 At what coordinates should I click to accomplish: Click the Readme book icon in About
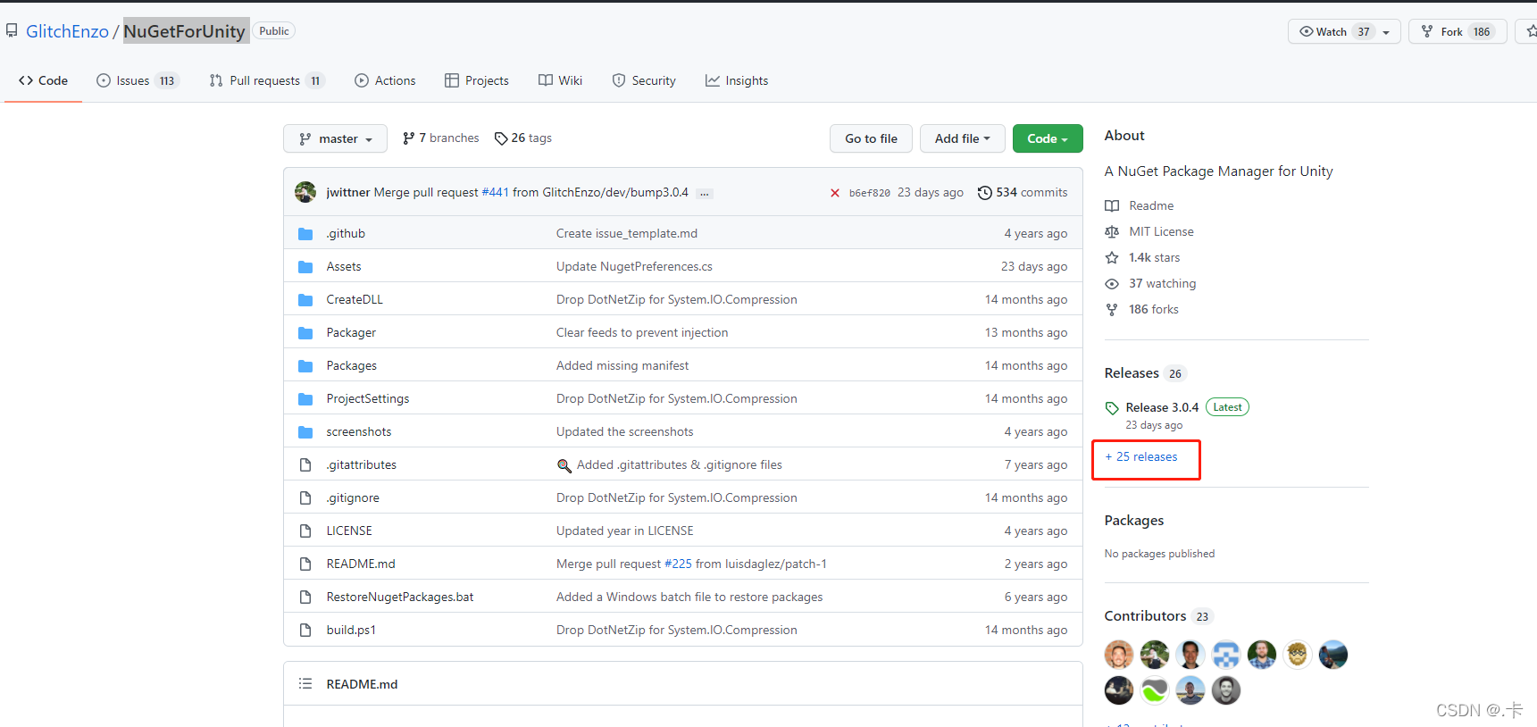click(x=1112, y=206)
